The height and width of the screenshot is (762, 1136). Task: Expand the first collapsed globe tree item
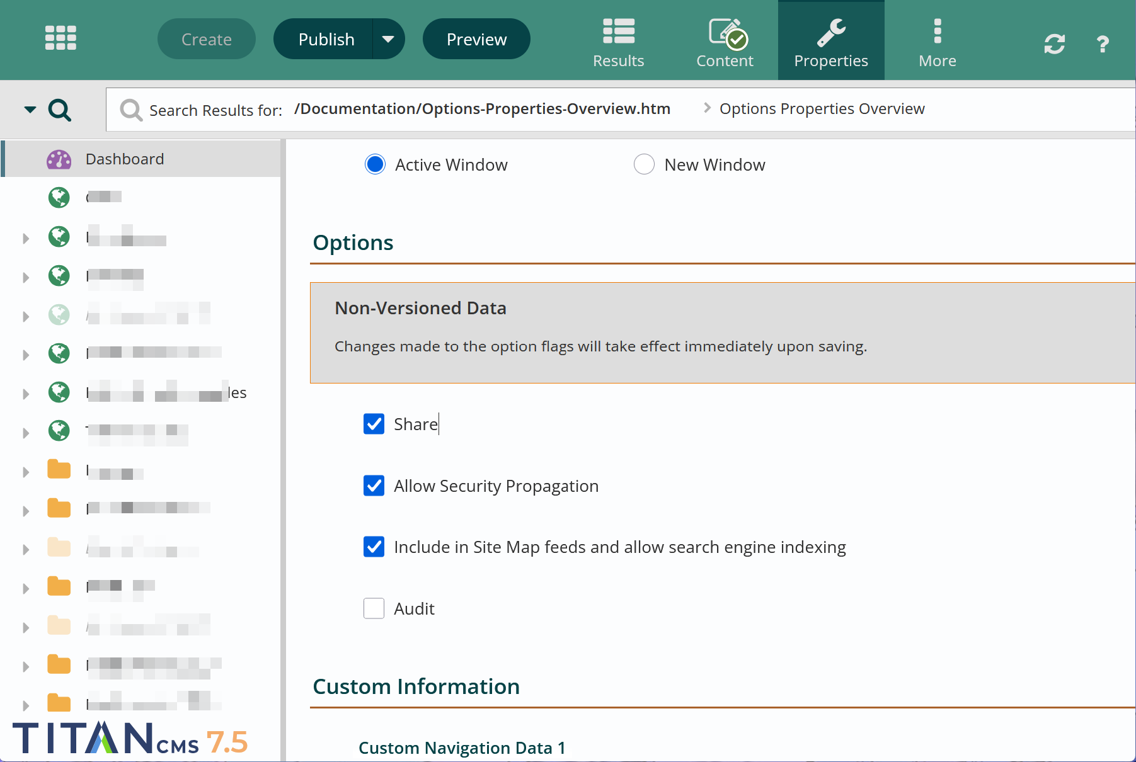(26, 239)
